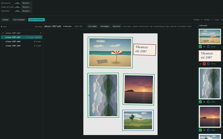Viewport: 223px width, 139px height.
Task: Click the sunset thumbnail in the right panel
Action: coord(210,116)
